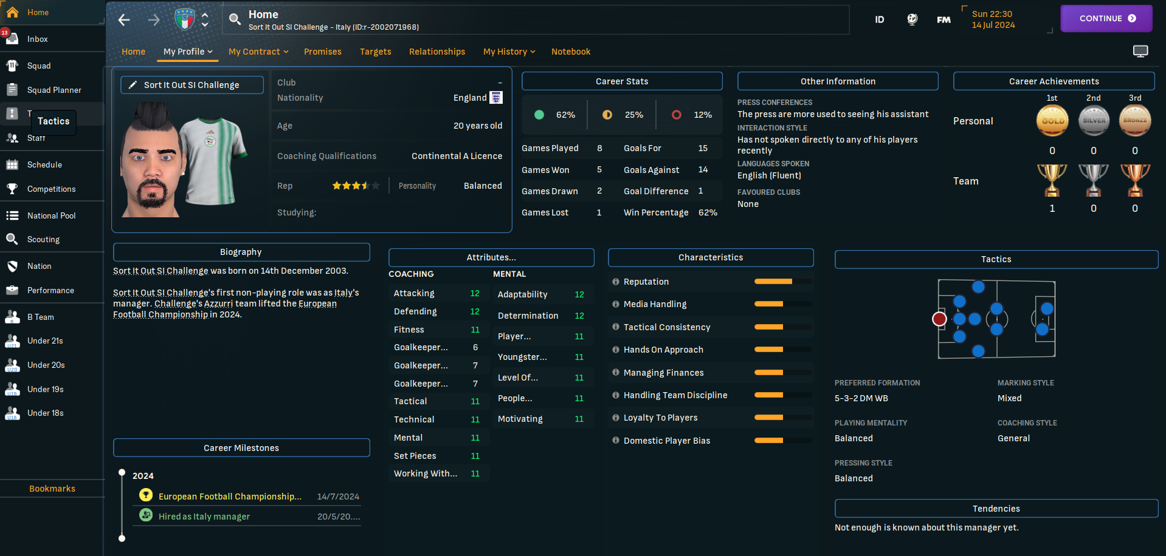1166x556 pixels.
Task: Click the ID button in the top bar
Action: coord(880,19)
